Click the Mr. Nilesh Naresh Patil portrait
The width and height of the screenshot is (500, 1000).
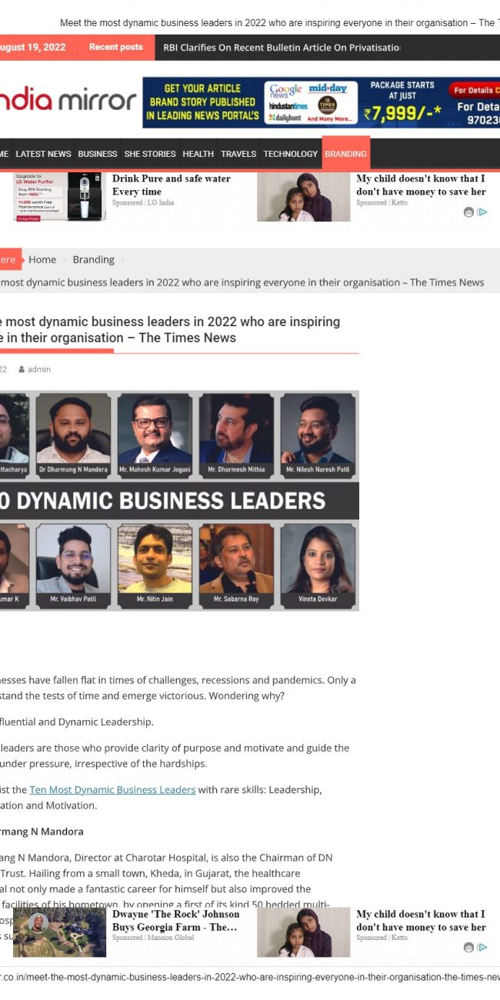318,434
